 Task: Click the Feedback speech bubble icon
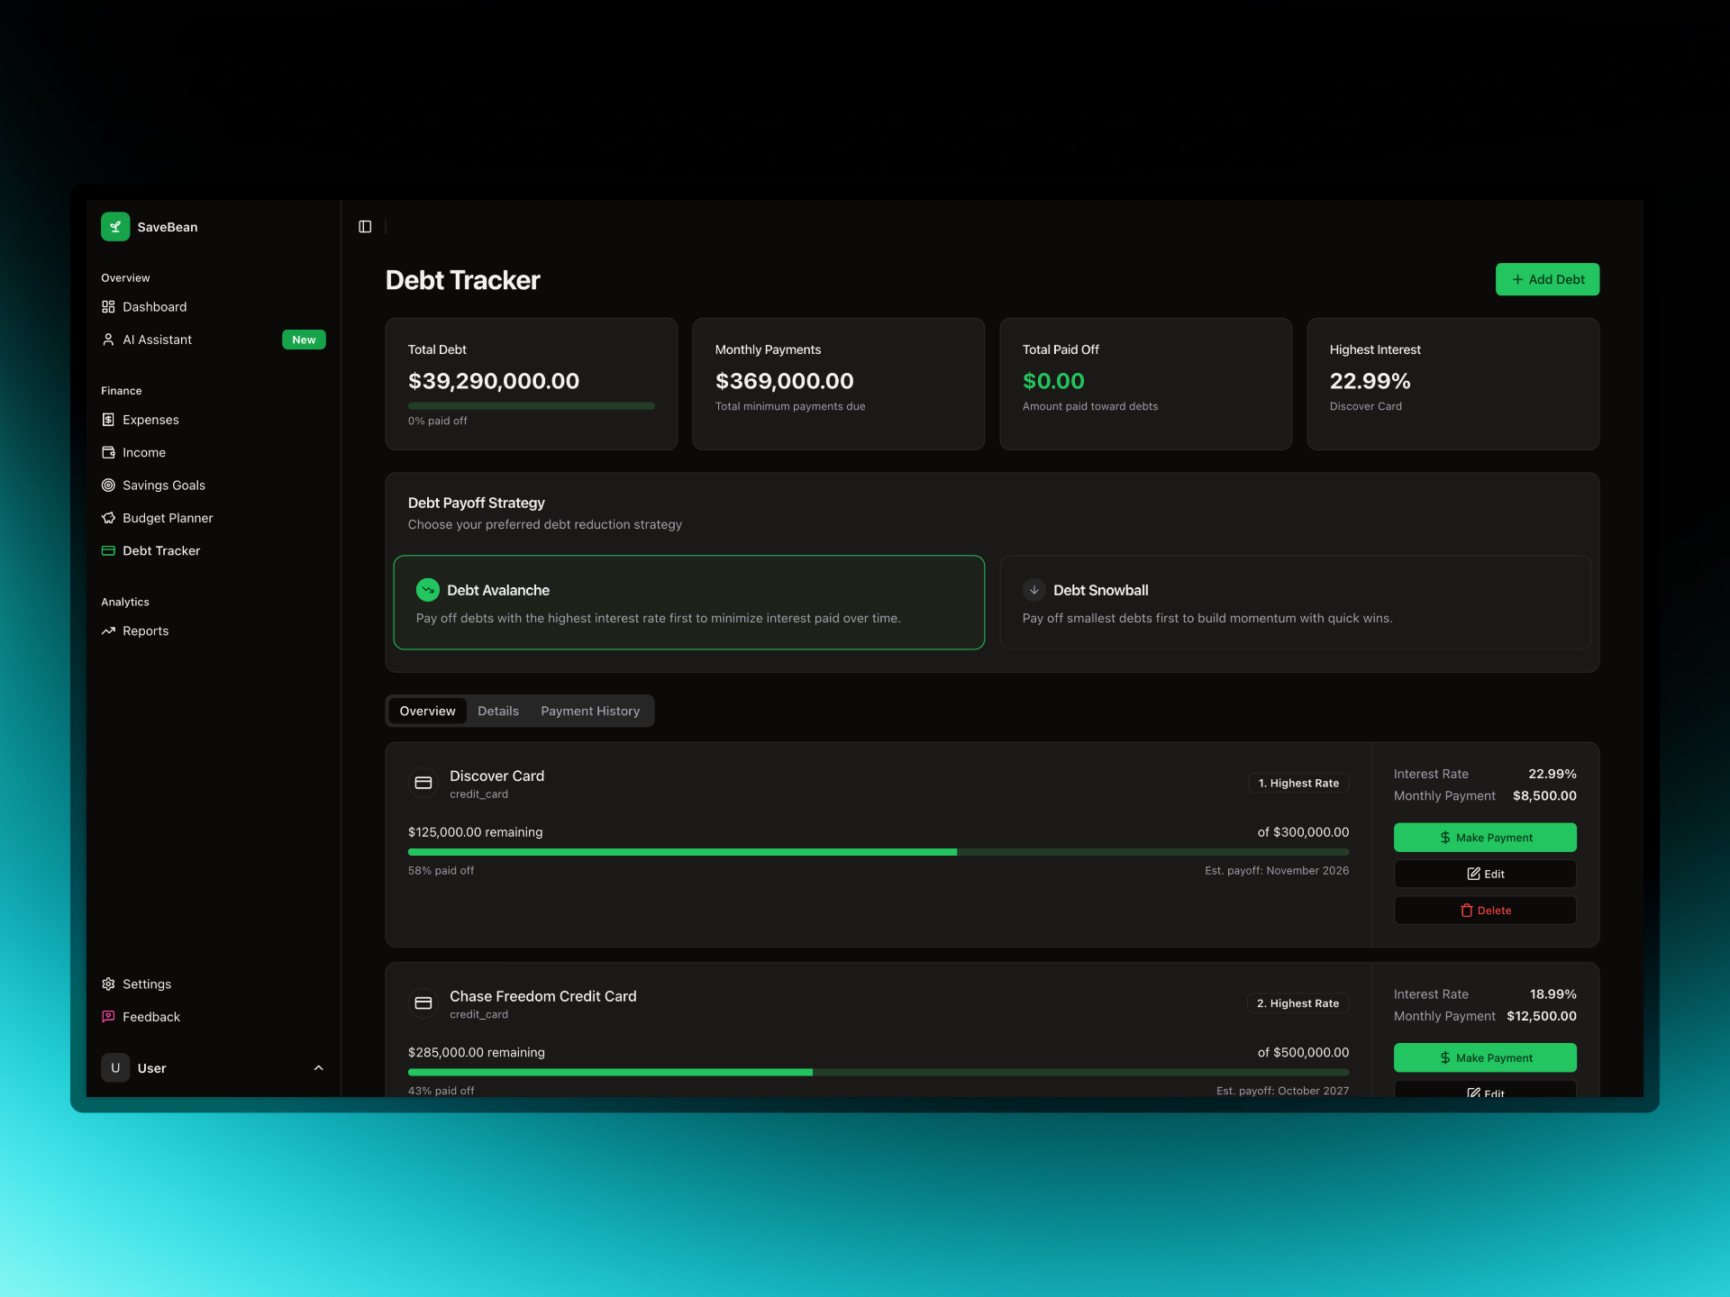tap(108, 1017)
